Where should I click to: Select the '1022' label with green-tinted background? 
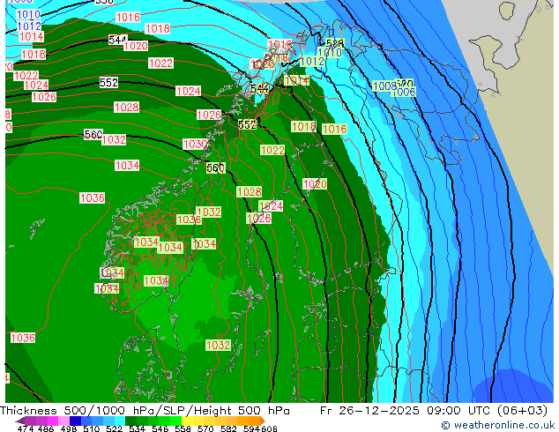click(x=272, y=150)
